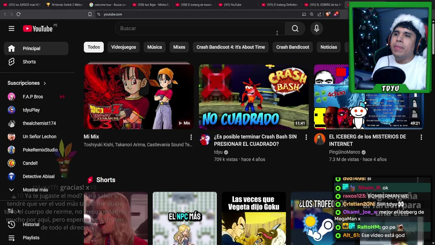Expand Mostrar más in subscriptions

point(36,190)
